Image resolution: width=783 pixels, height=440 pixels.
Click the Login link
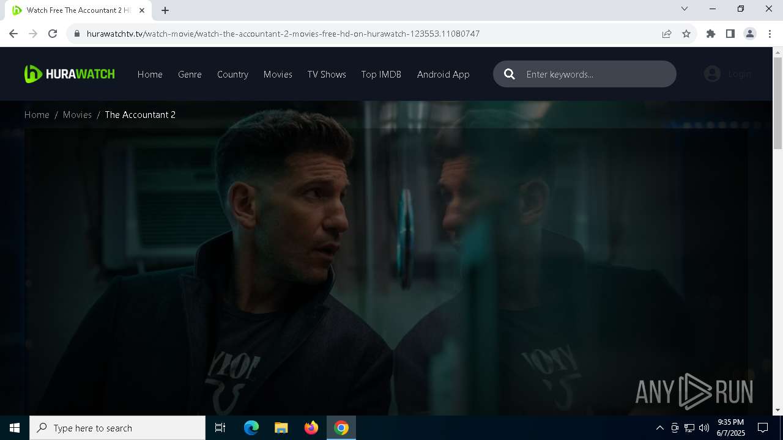(x=740, y=74)
